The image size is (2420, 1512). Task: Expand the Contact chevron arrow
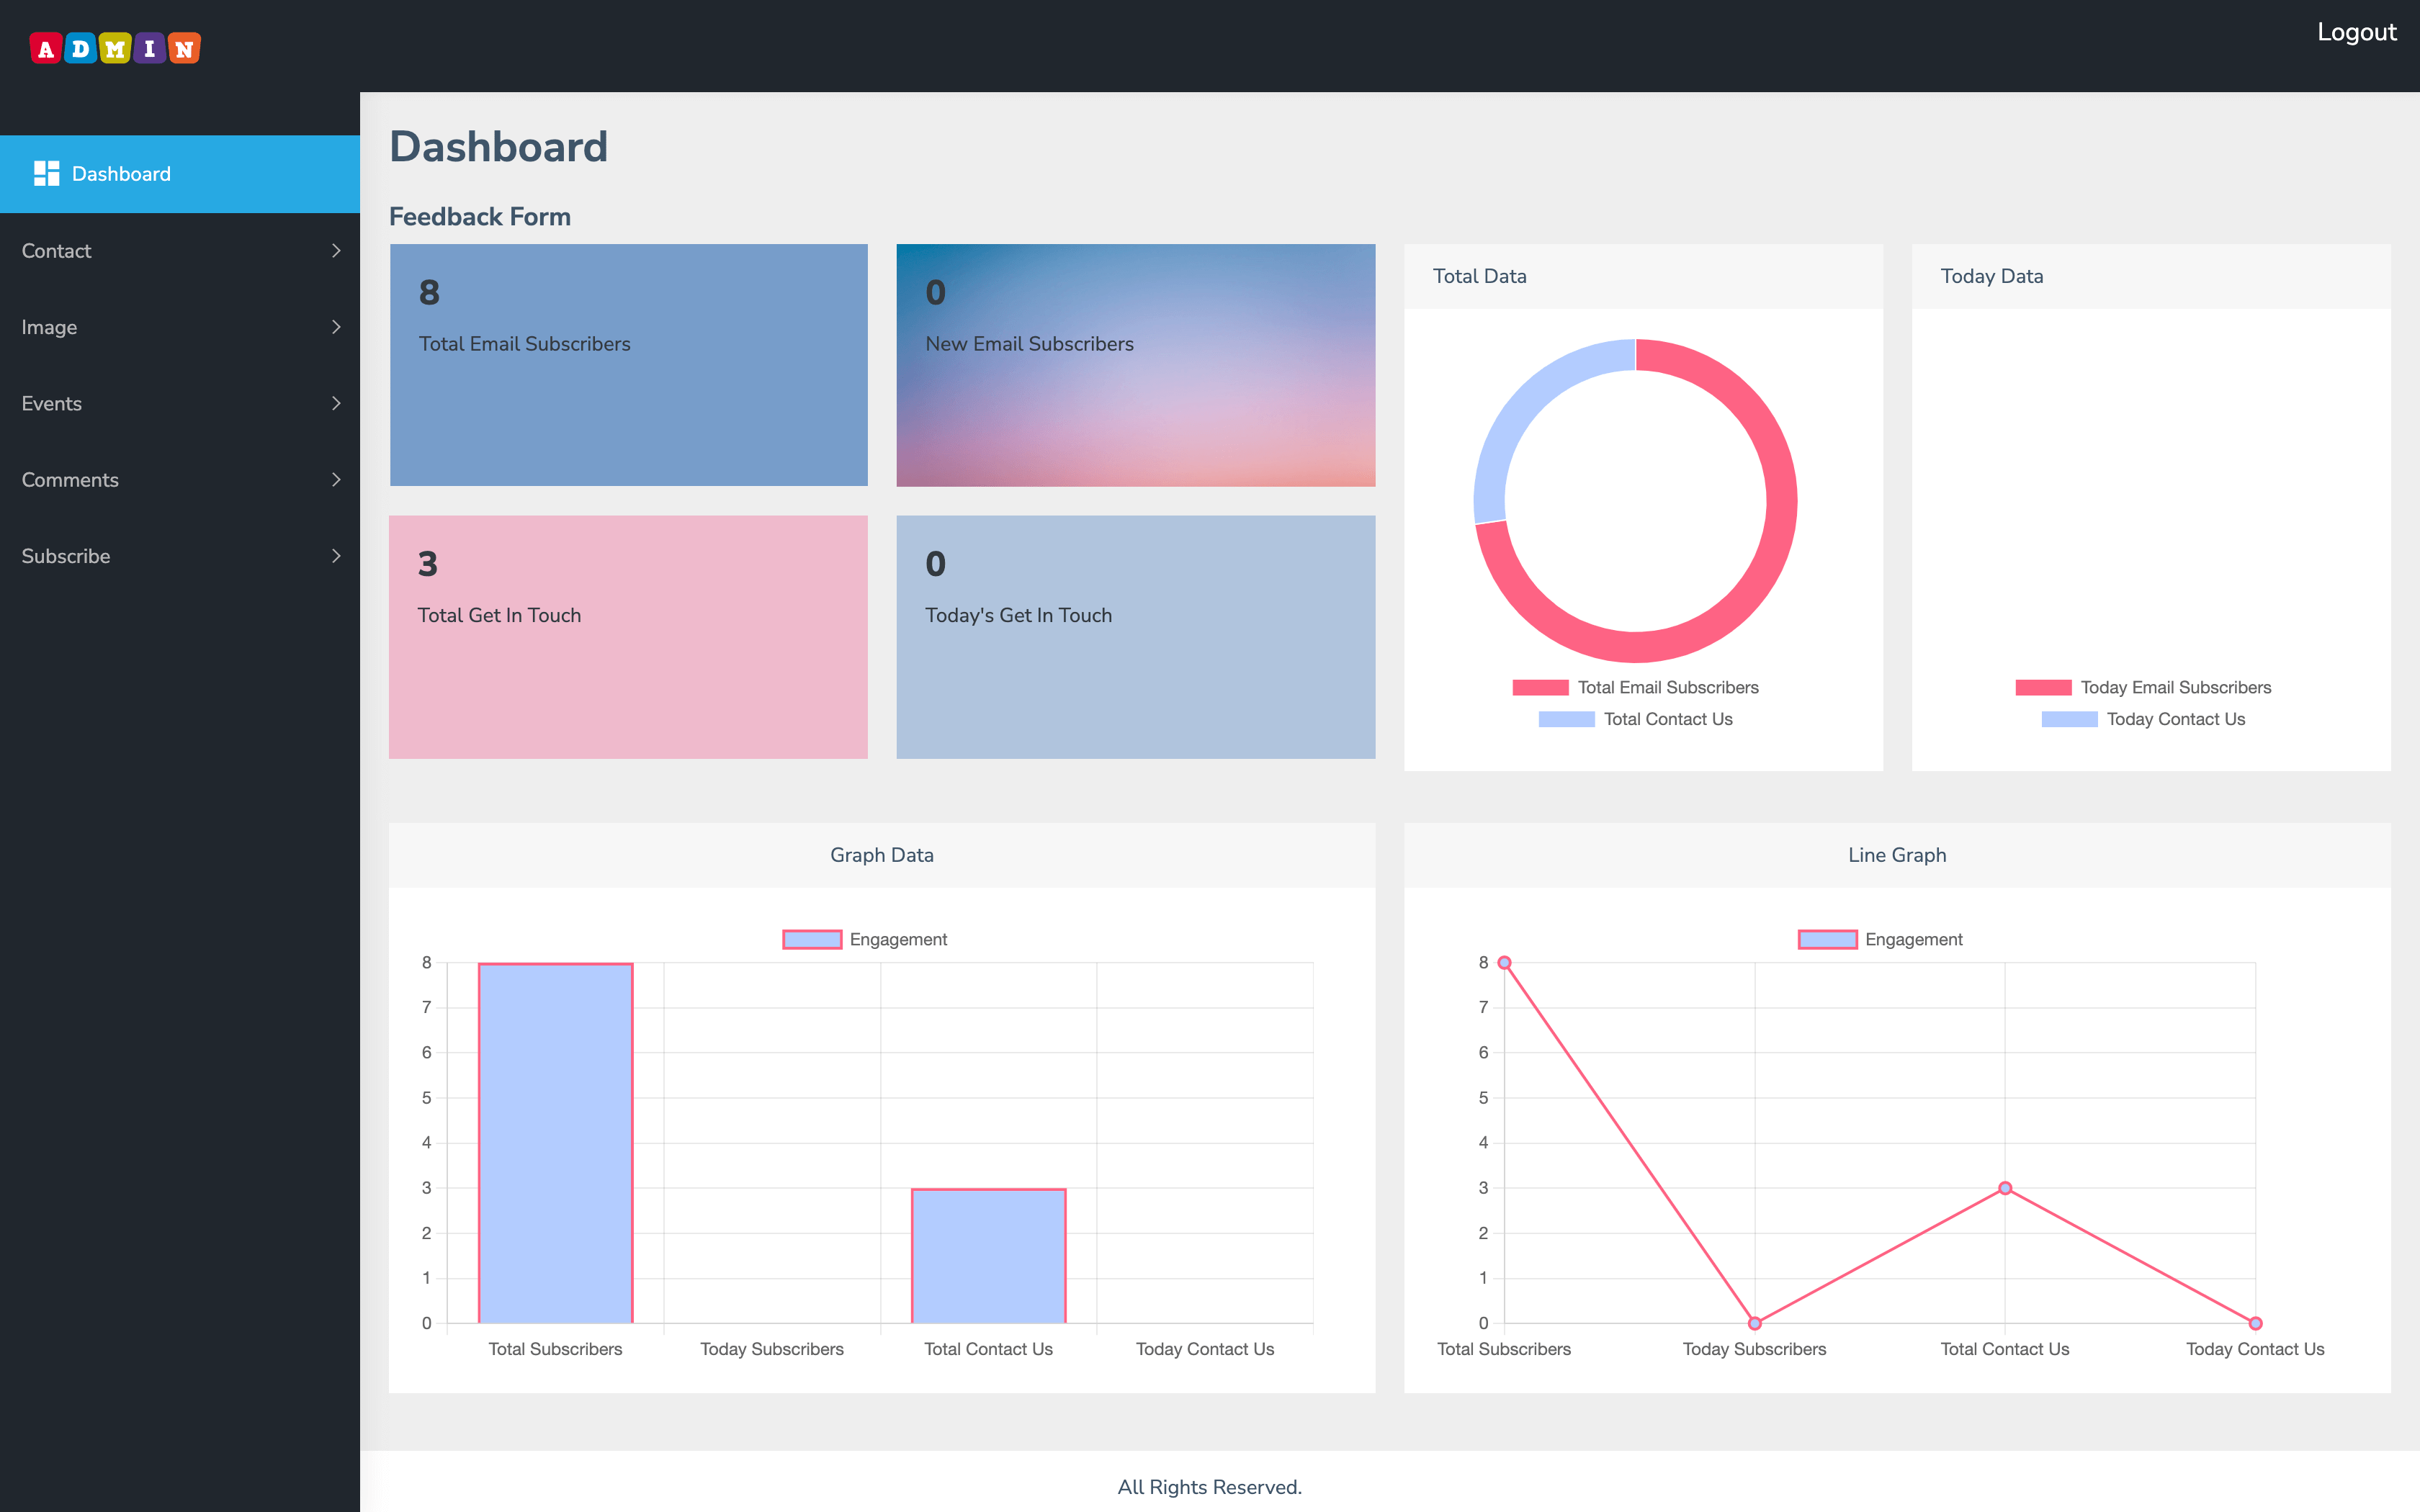coord(336,251)
